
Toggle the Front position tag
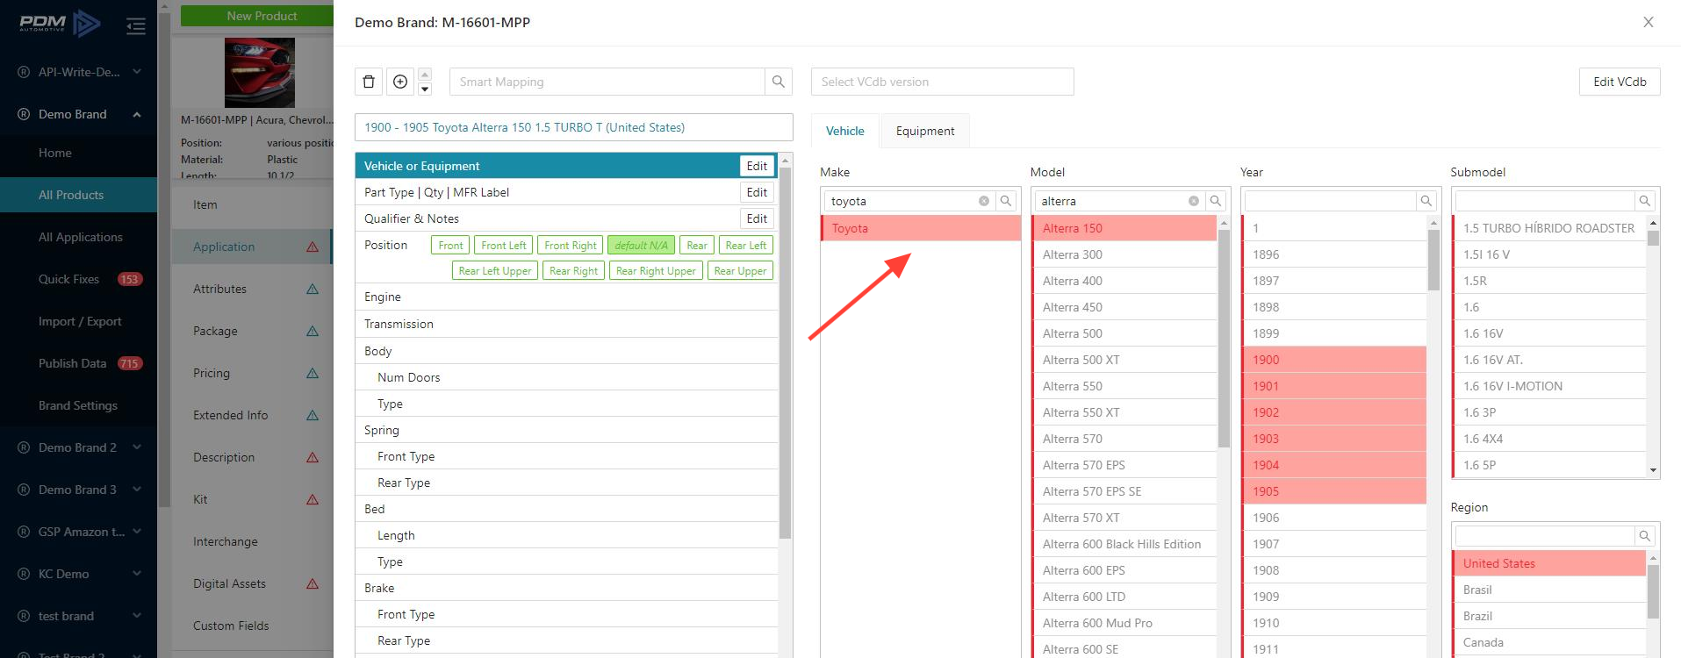(x=450, y=246)
